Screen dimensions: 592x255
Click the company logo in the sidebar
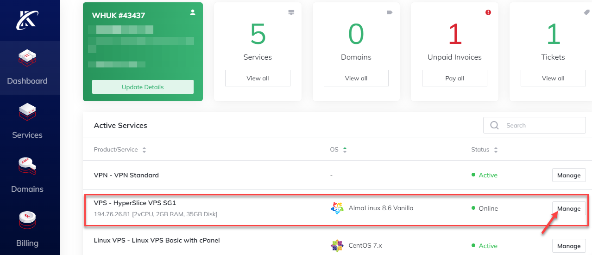pyautogui.click(x=27, y=20)
